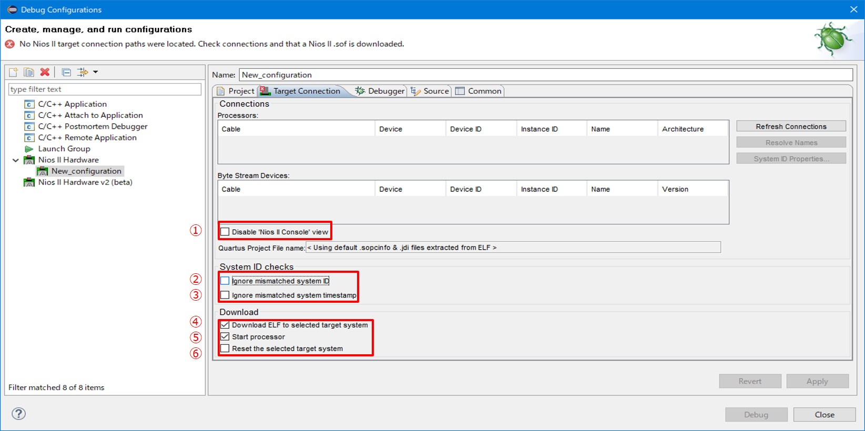865x431 pixels.
Task: Click the Revert button
Action: coord(750,381)
